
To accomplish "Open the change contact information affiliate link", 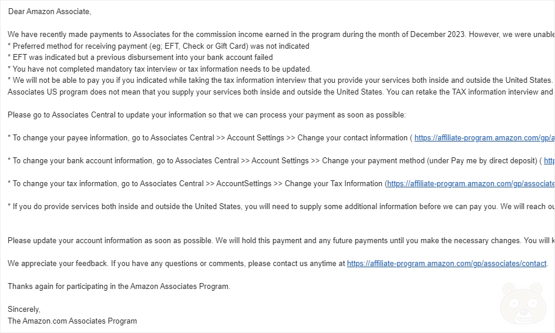I will coord(484,138).
